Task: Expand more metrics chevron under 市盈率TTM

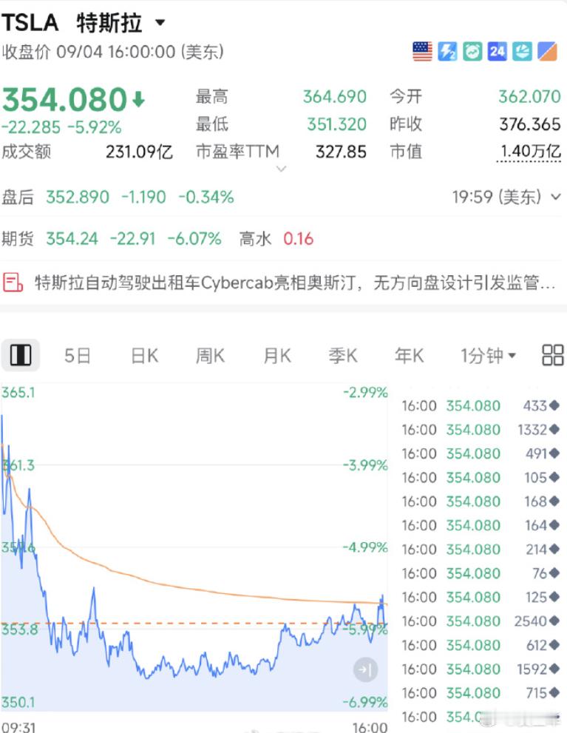Action: [x=281, y=169]
